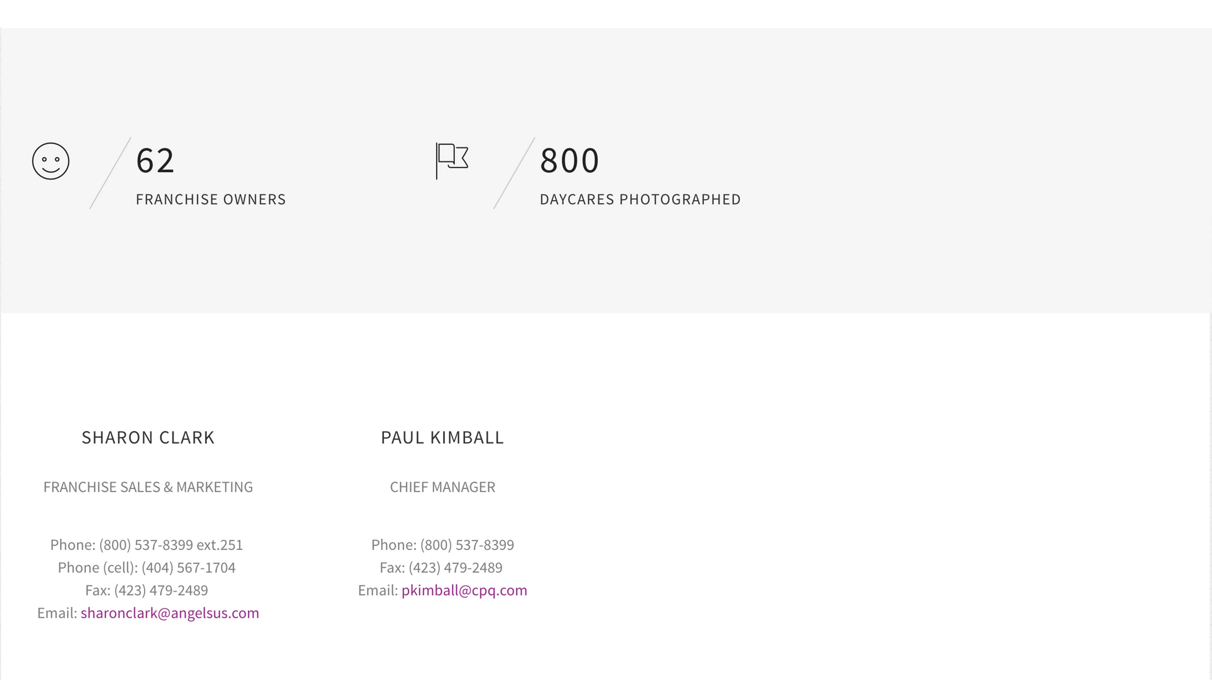Click Sharon Clark's phone number with ext.251
Image resolution: width=1212 pixels, height=680 pixels.
(171, 545)
